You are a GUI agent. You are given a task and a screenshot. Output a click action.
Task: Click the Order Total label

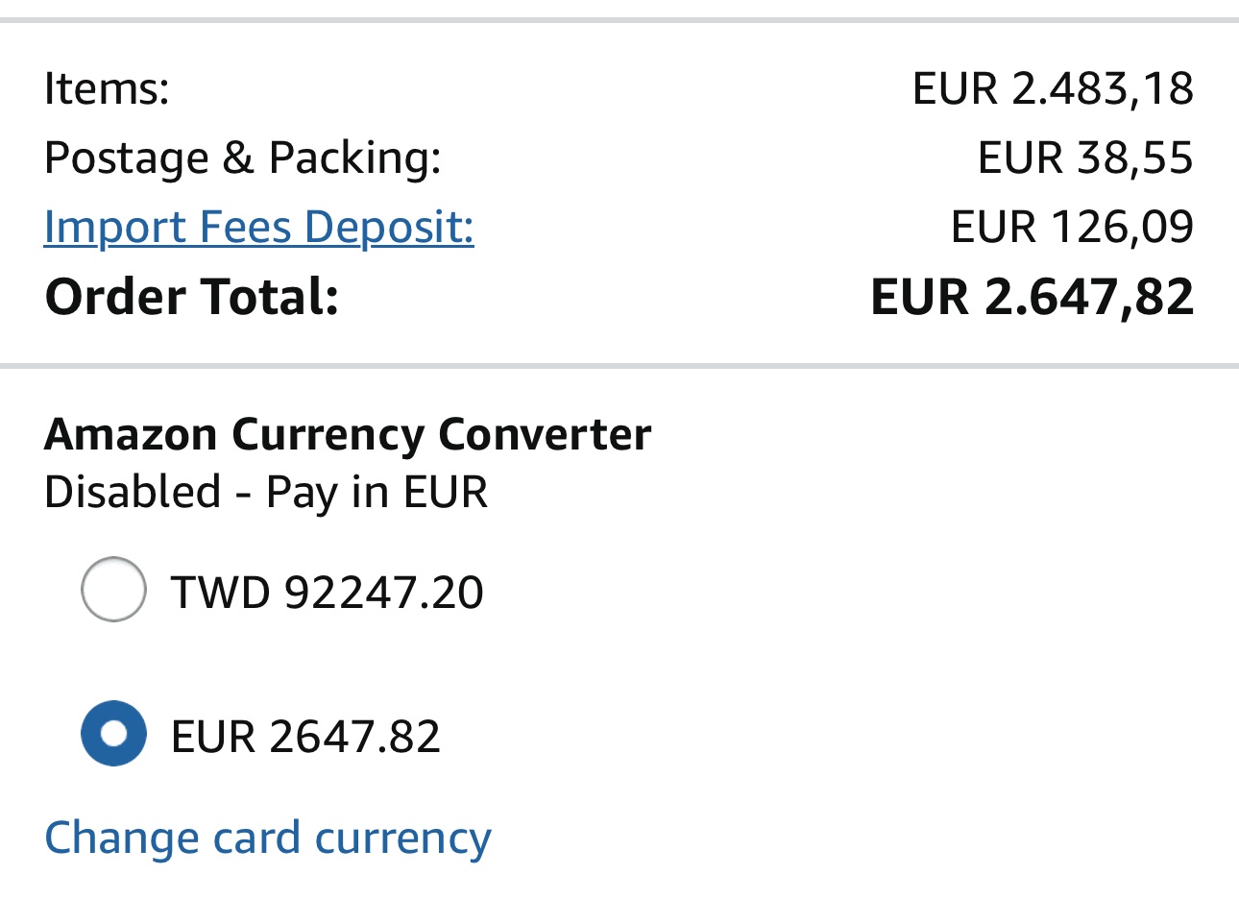[192, 297]
